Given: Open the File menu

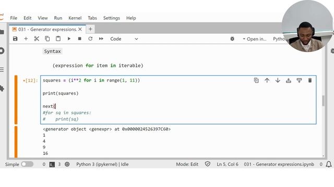Looking at the screenshot, I should tap(14, 18).
